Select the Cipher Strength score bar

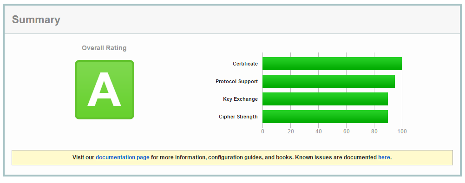pos(325,117)
